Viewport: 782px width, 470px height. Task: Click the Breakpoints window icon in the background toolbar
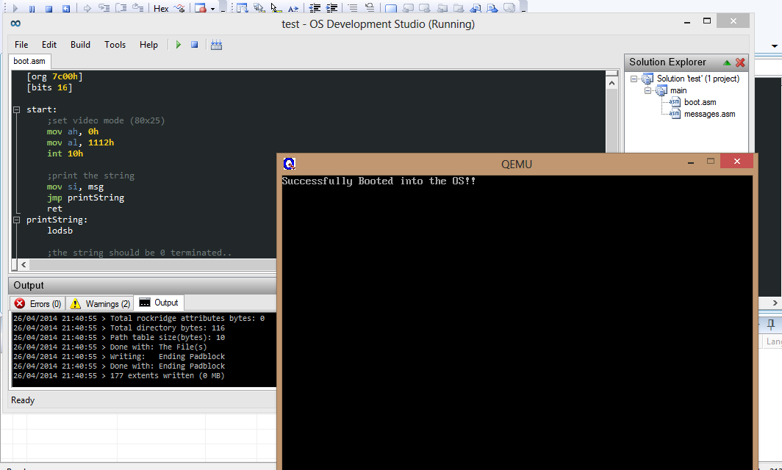(201, 9)
